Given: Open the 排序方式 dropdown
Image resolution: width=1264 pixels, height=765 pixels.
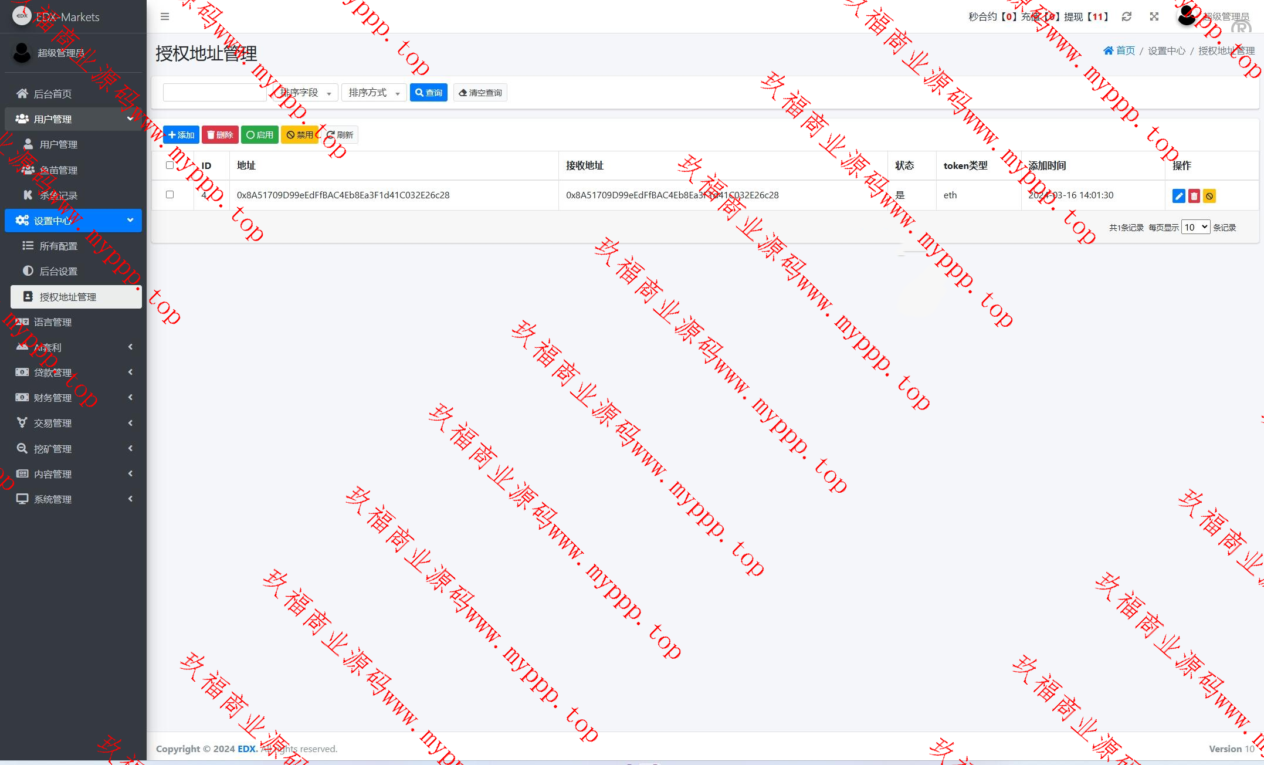Looking at the screenshot, I should tap(374, 93).
